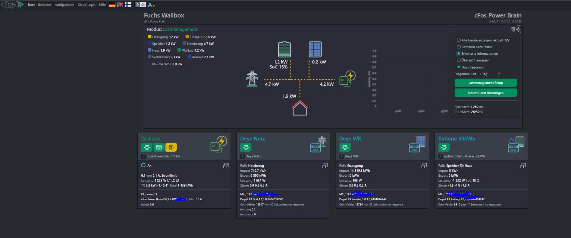Click 'SoC 15%' label in flow diagram
The width and height of the screenshot is (571, 238).
tap(278, 67)
